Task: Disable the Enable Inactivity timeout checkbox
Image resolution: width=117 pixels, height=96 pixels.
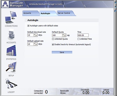Action: tap(53, 45)
